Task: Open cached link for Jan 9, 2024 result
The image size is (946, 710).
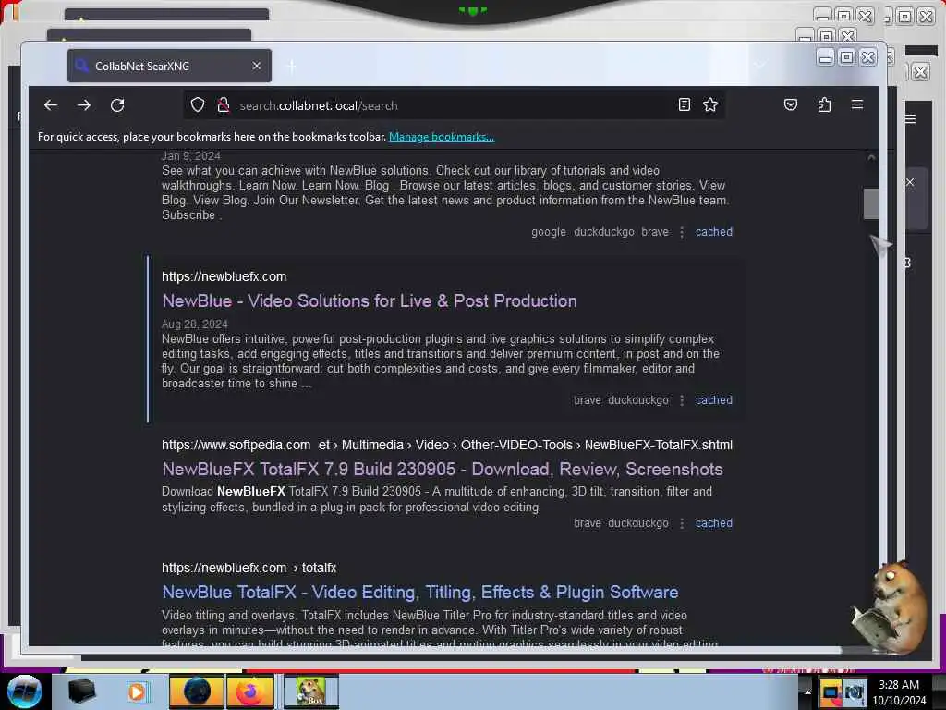Action: pos(714,232)
